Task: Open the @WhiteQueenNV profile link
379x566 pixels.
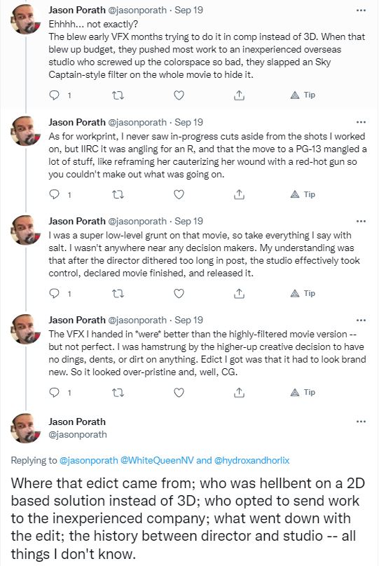Action: [157, 460]
